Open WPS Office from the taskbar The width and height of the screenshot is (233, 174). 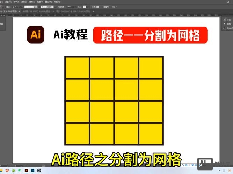7,171
